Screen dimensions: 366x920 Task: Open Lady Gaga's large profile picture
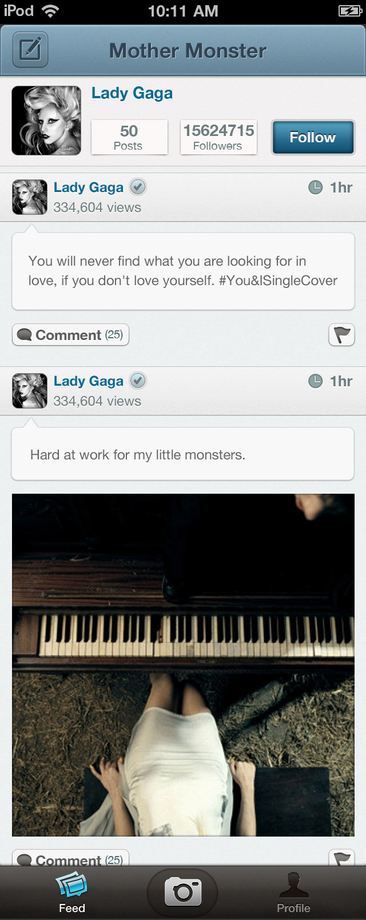(x=46, y=121)
